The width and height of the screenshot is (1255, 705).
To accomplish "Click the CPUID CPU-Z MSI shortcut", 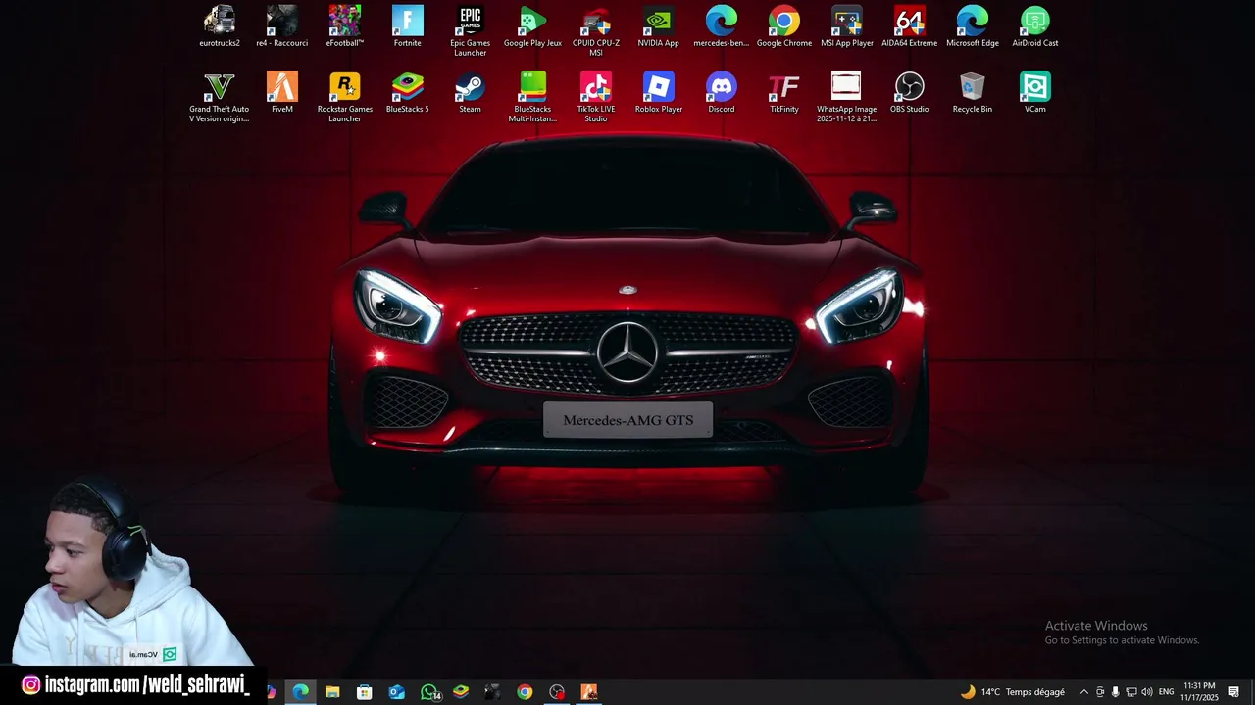I will 596,30.
